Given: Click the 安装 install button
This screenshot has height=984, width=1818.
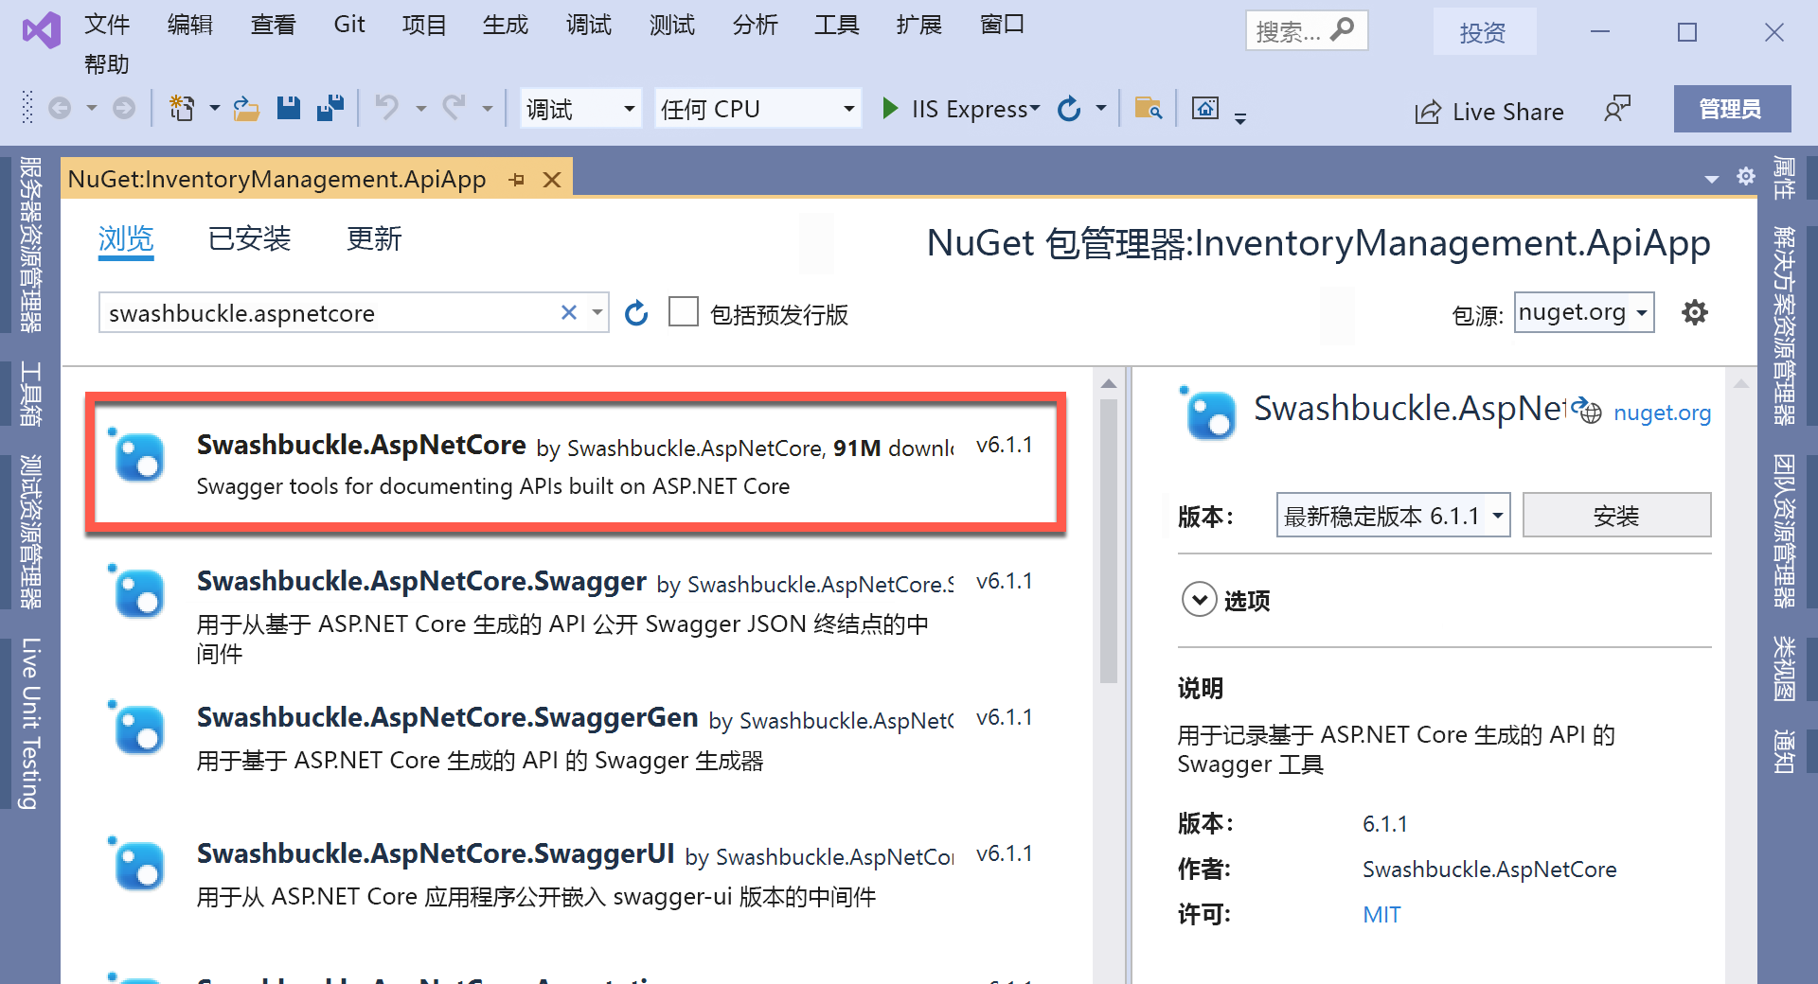Looking at the screenshot, I should click(x=1616, y=516).
